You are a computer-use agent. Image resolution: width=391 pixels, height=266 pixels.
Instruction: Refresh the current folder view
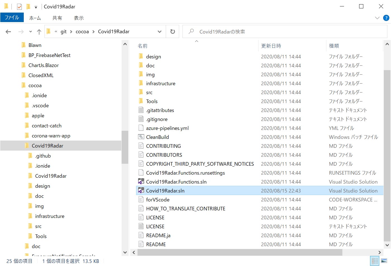(173, 32)
